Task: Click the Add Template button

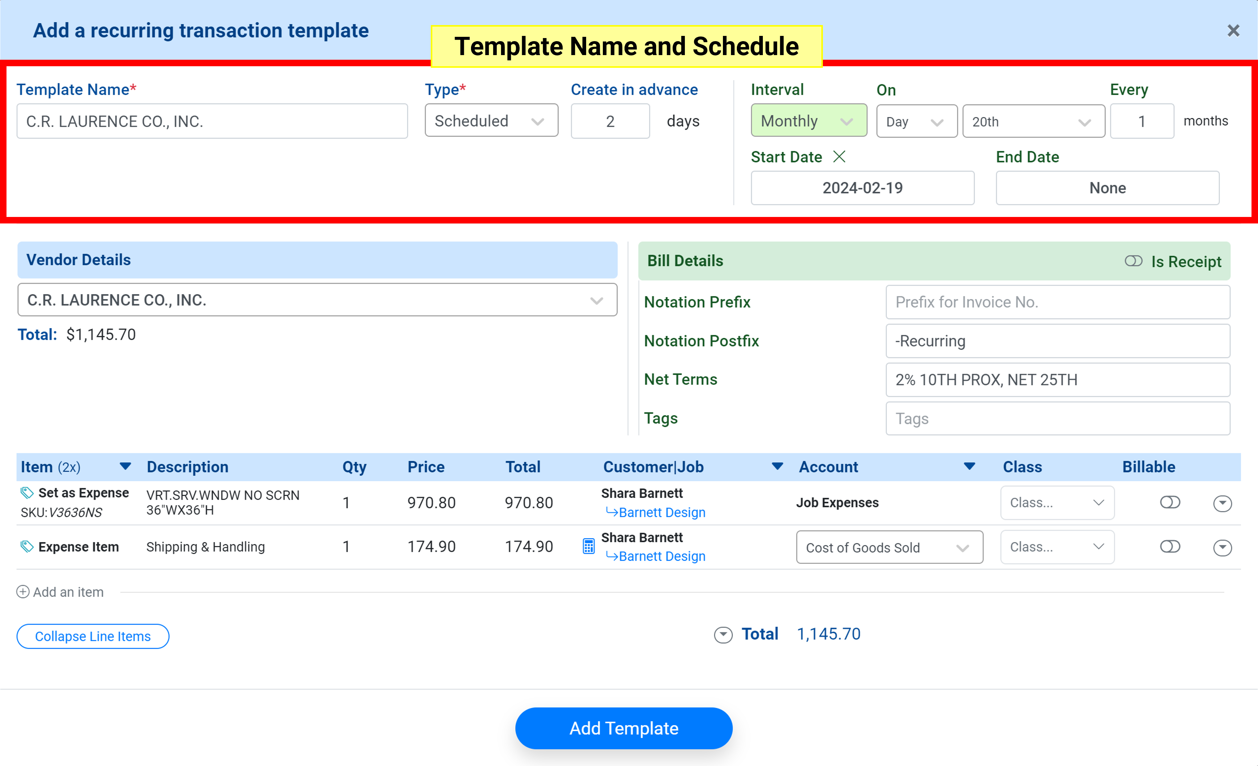Action: (x=623, y=728)
